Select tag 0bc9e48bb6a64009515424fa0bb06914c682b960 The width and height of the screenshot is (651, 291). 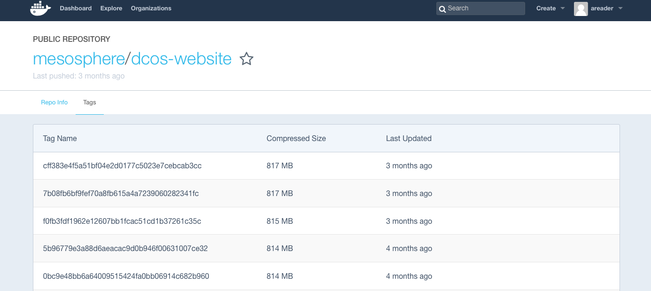pos(126,276)
